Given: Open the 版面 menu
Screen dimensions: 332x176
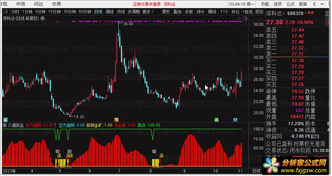Looking at the screenshot, I should pos(303,4).
